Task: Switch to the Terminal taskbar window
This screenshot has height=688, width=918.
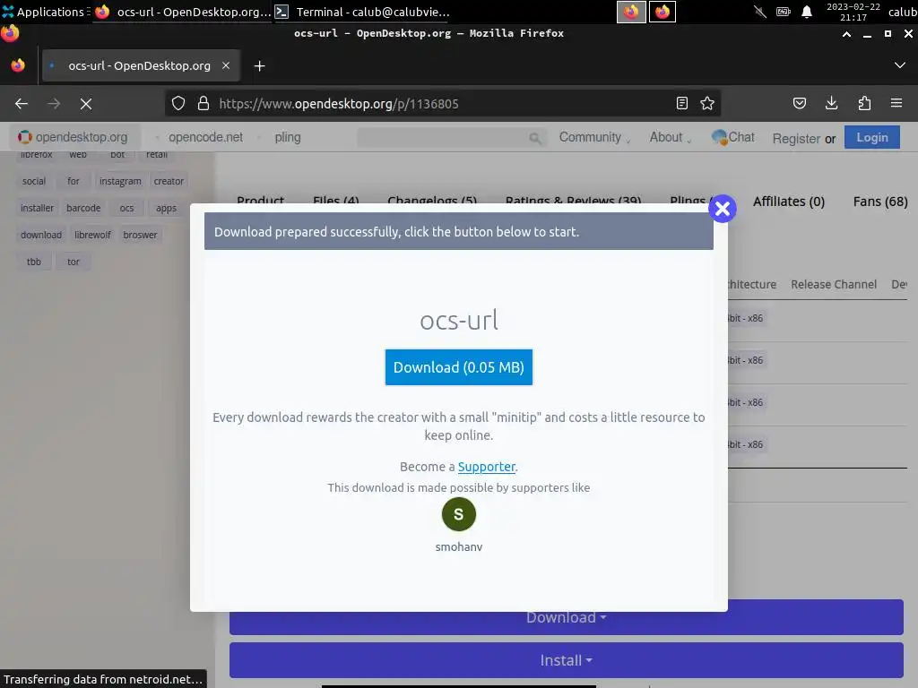Action: 362,12
